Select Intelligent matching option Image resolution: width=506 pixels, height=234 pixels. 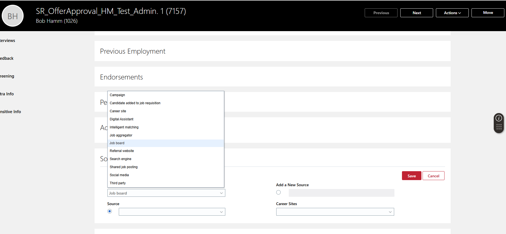[166, 127]
